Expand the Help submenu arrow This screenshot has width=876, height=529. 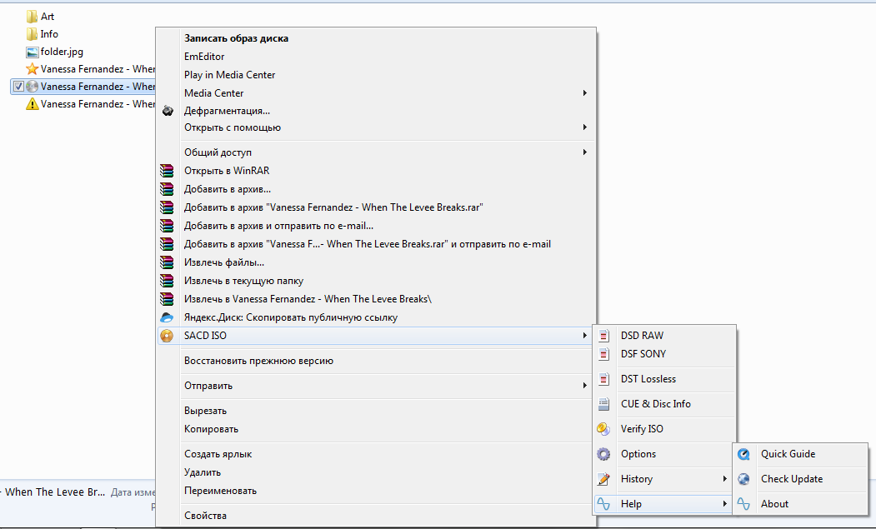[724, 504]
